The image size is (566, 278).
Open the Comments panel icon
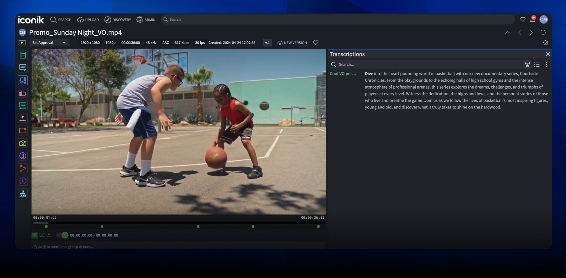pyautogui.click(x=23, y=67)
